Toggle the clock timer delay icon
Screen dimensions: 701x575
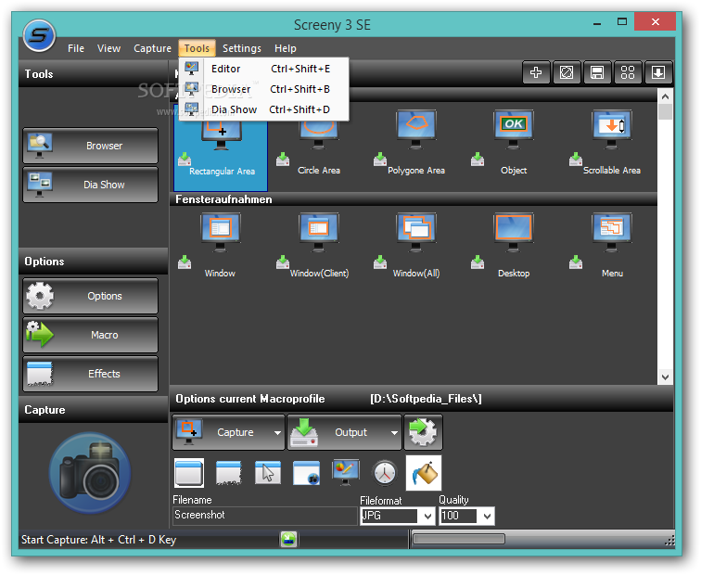click(385, 473)
